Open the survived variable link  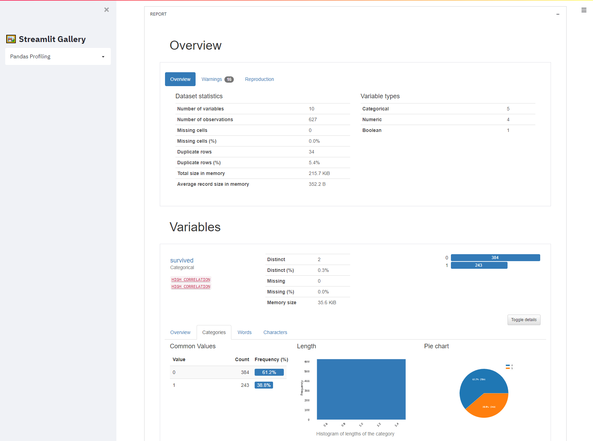click(182, 260)
